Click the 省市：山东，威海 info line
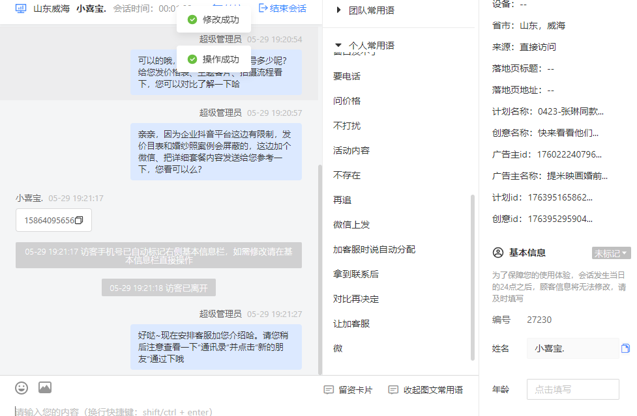The image size is (637, 416). [x=529, y=25]
